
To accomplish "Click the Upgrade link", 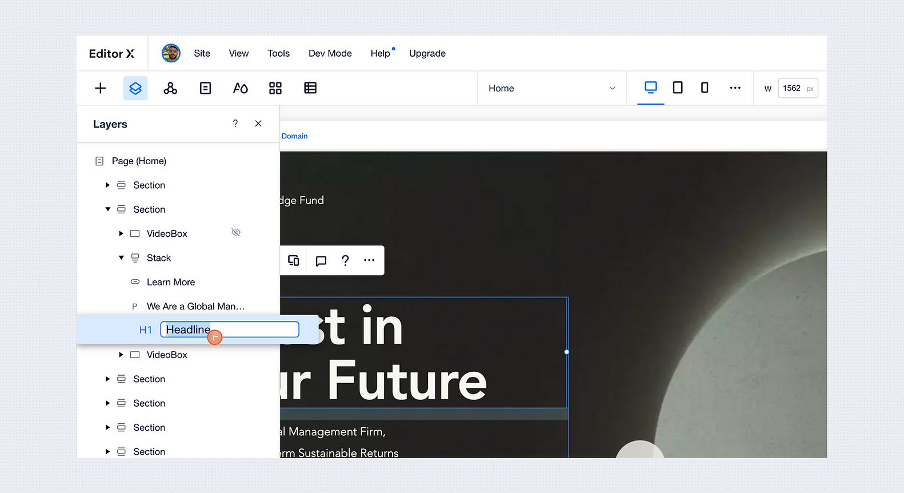I will point(427,53).
